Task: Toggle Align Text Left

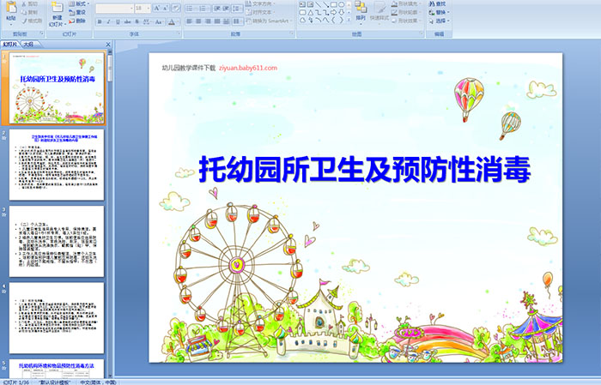Action: click(190, 21)
